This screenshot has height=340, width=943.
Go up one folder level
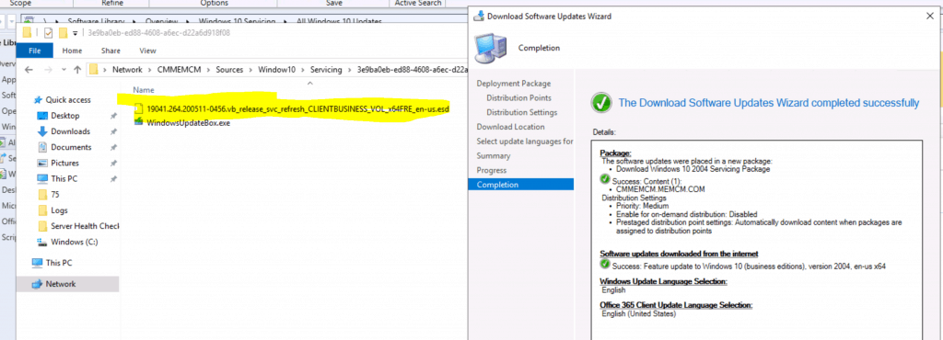77,70
